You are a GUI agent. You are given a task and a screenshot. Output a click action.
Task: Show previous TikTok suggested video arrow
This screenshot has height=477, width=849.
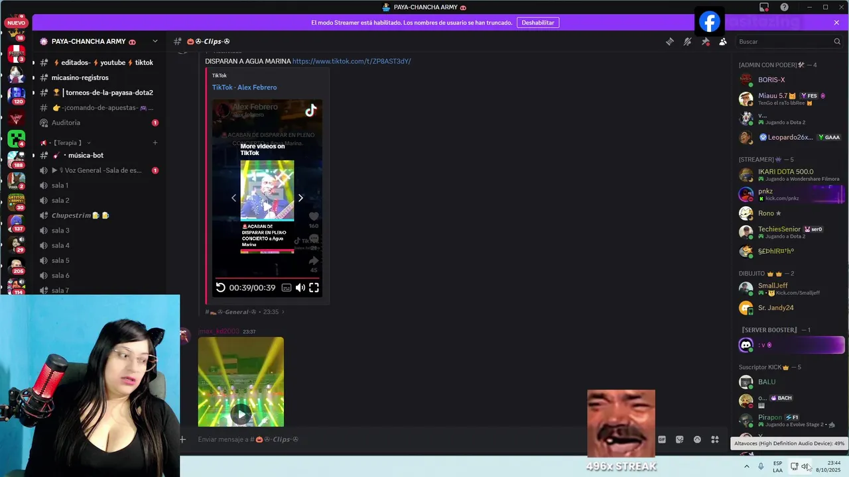233,197
